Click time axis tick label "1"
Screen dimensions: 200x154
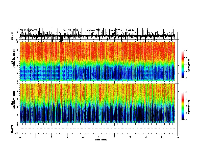pyautogui.click(x=36, y=137)
